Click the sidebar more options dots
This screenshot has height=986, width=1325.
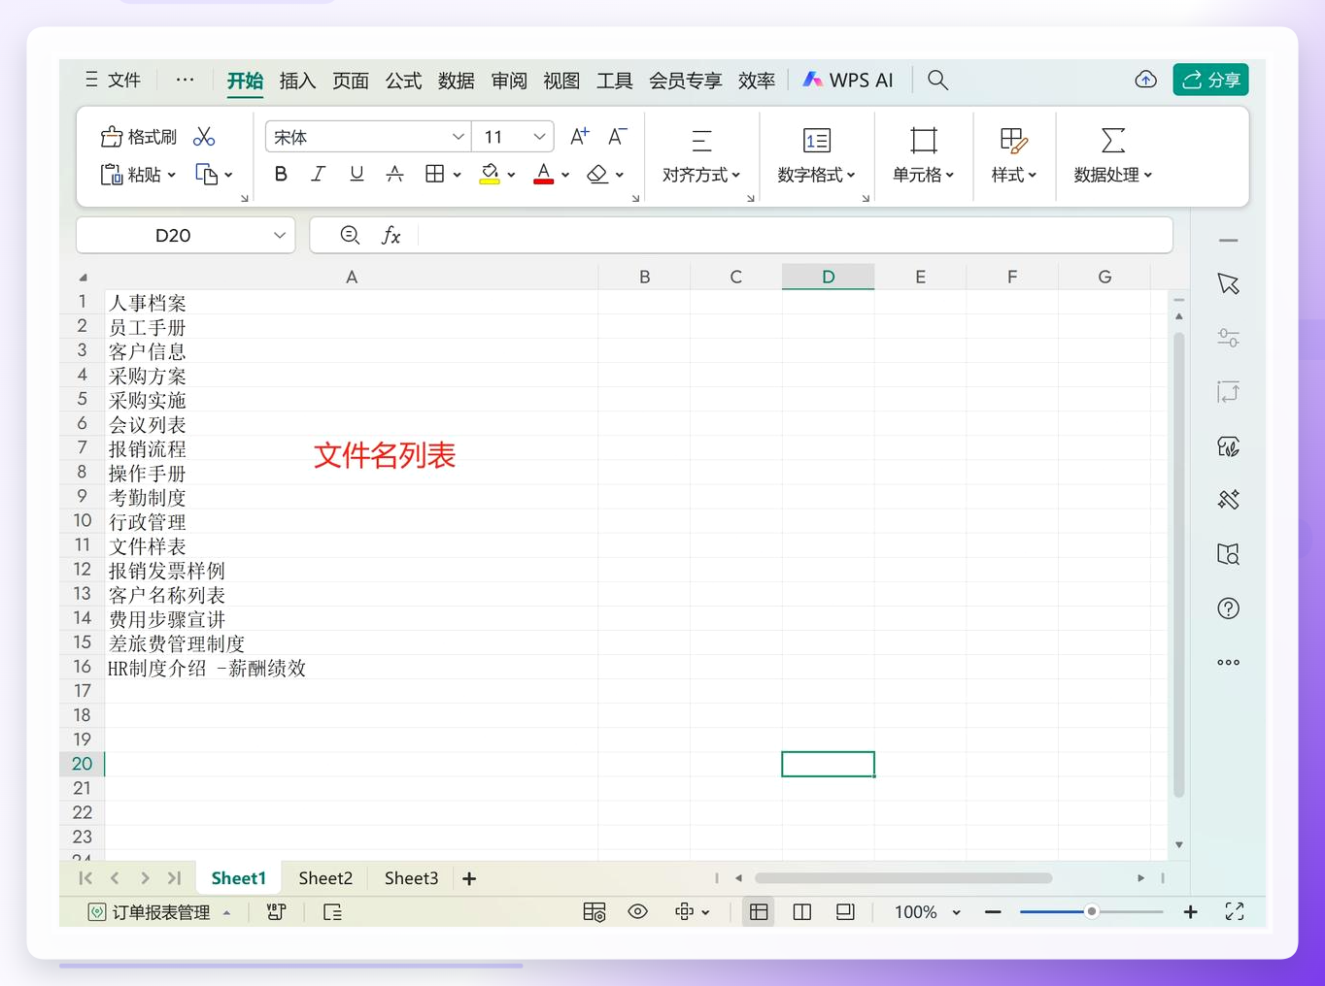[x=1228, y=663]
